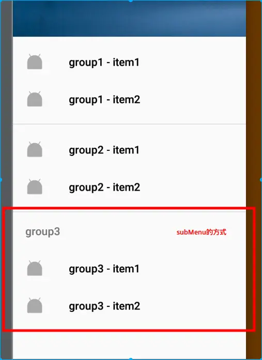262x360 pixels.
Task: Tap the brown area outside the drawer
Action: pyautogui.click(x=254, y=180)
